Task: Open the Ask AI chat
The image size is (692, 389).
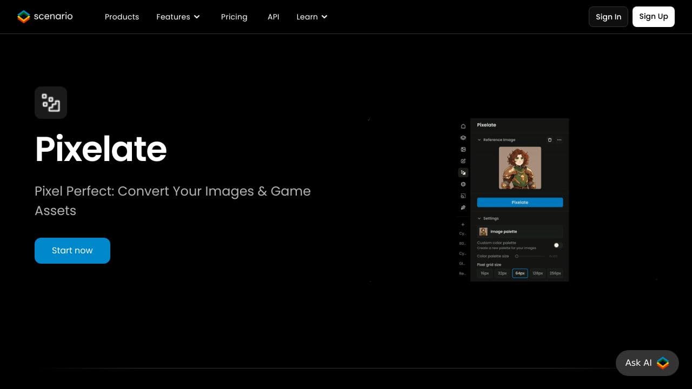Action: point(647,363)
